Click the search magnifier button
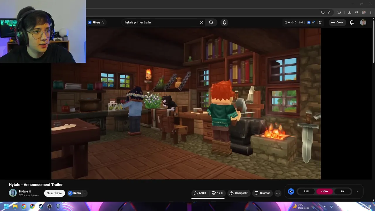The height and width of the screenshot is (211, 375). 211,22
